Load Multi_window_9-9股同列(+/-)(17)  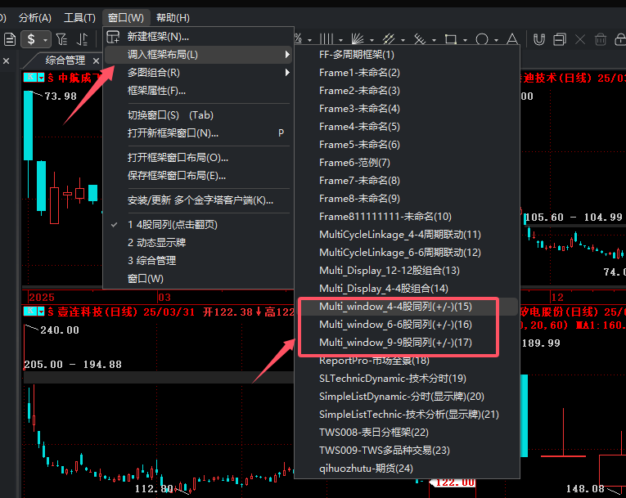point(408,343)
